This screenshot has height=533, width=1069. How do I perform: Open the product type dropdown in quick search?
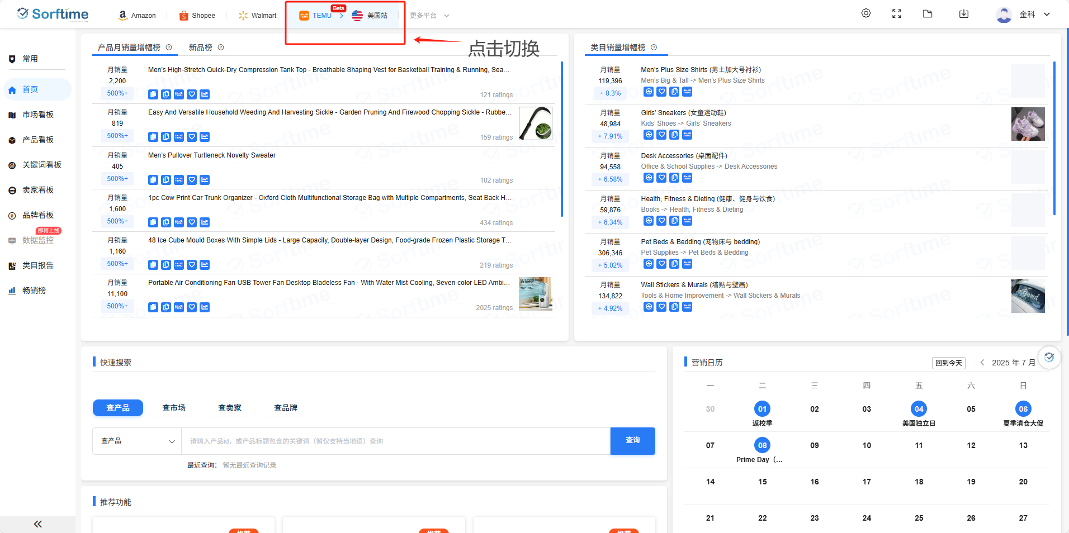136,441
